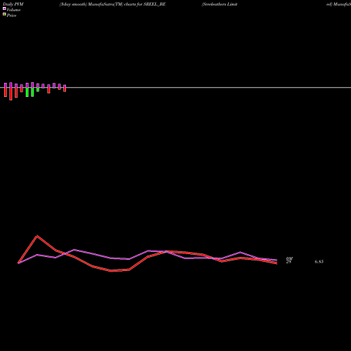The height and width of the screenshot is (351, 351).
Task: Click the 'Sreeleathers Limit' company name text
Action: pyautogui.click(x=220, y=4)
